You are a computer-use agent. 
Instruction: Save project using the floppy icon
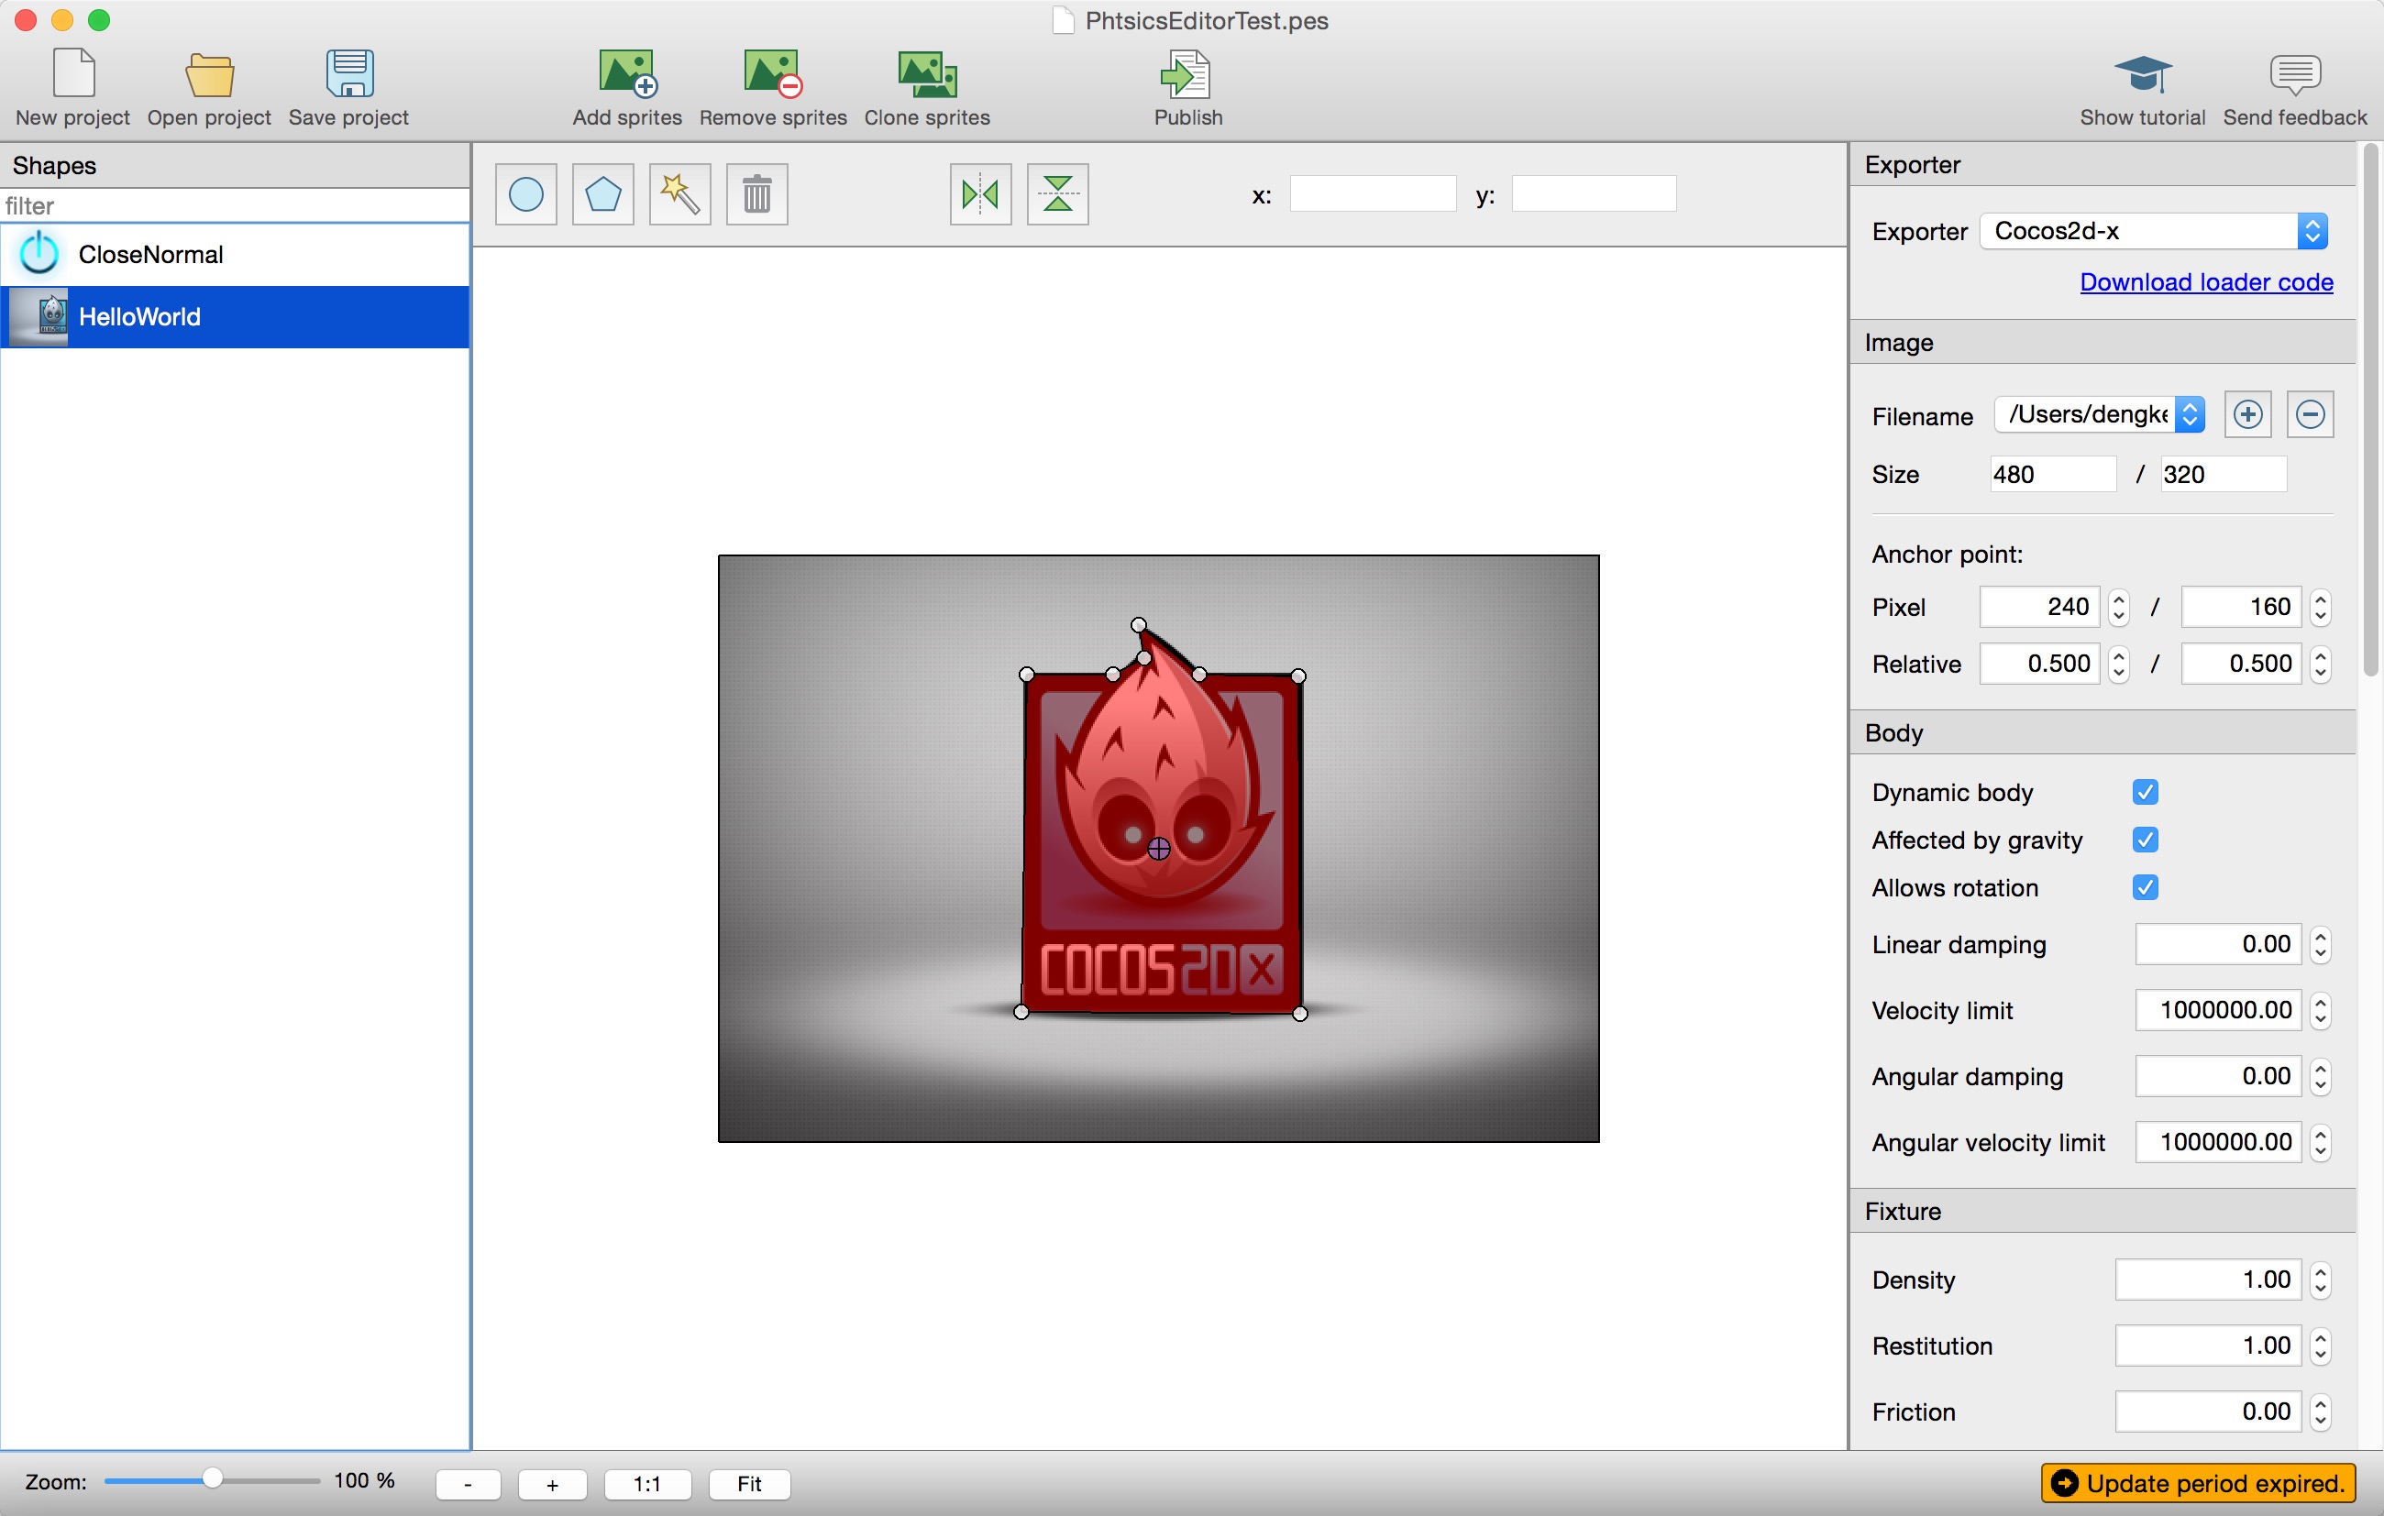pyautogui.click(x=348, y=74)
